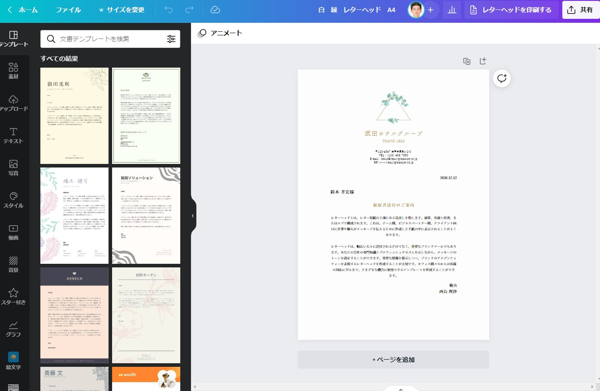
Task: Add collaborator with plus icon
Action: pos(430,10)
